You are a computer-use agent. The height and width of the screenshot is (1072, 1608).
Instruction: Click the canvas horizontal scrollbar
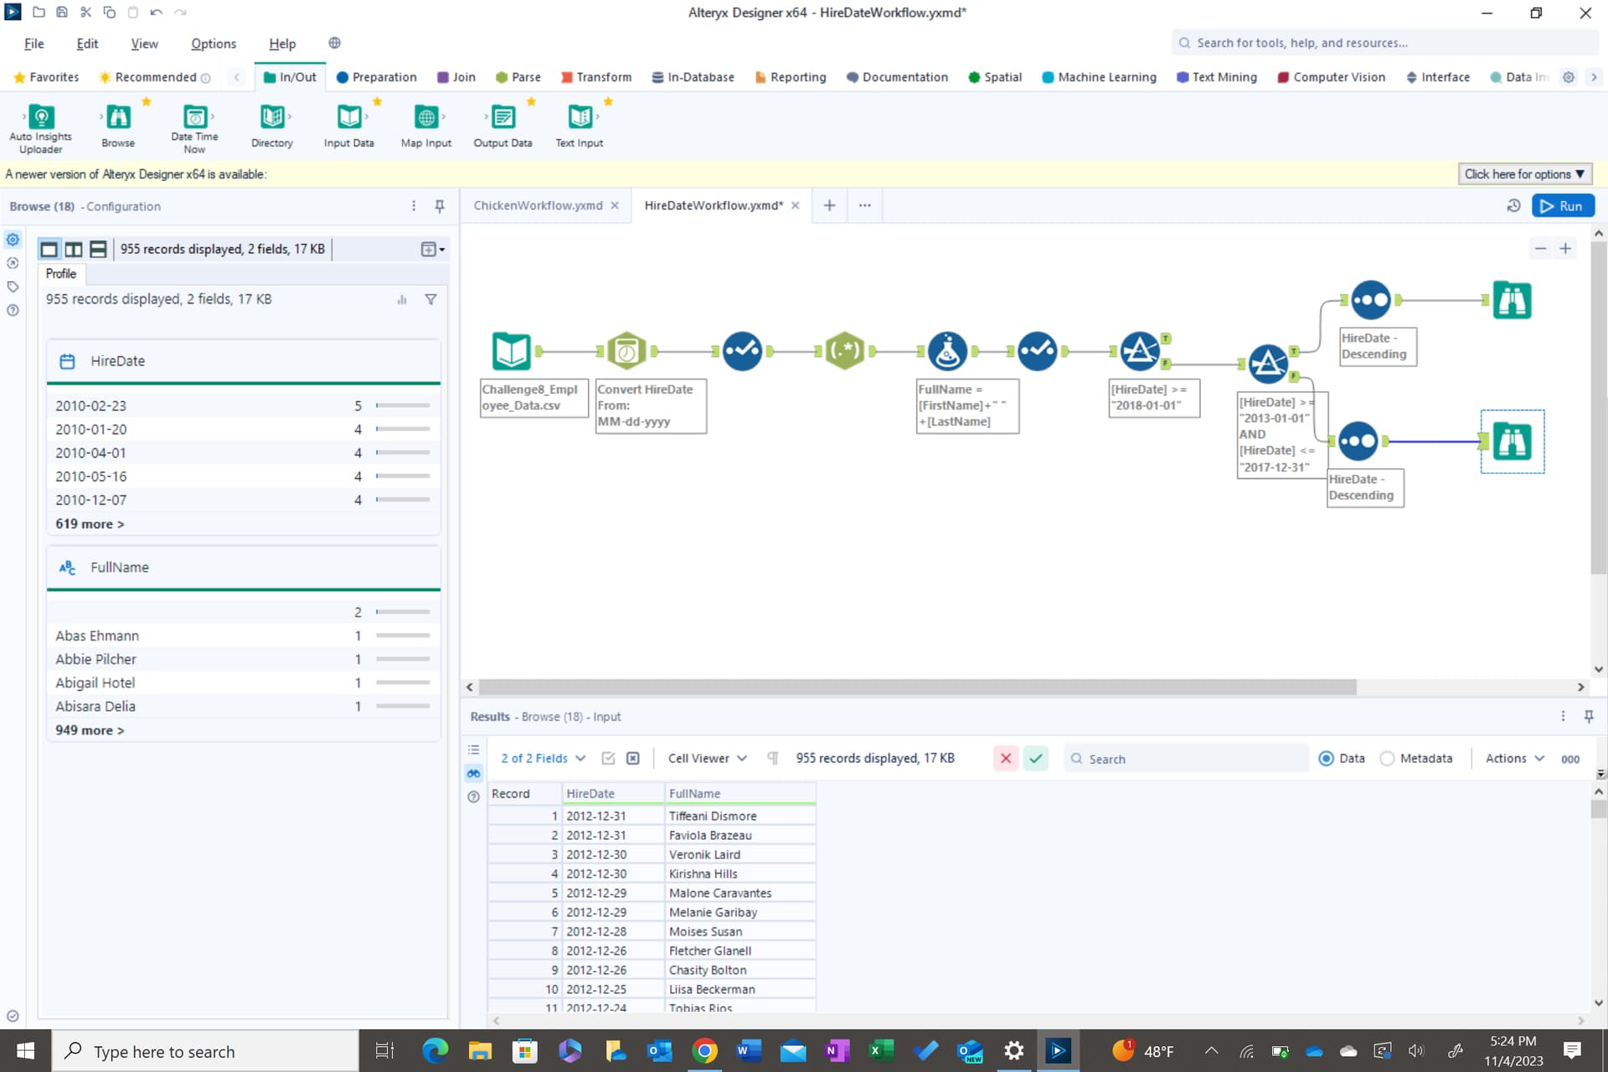(x=917, y=688)
